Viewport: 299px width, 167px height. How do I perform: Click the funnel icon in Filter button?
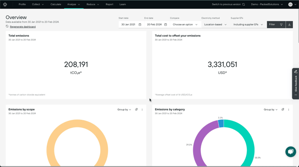coord(281,24)
